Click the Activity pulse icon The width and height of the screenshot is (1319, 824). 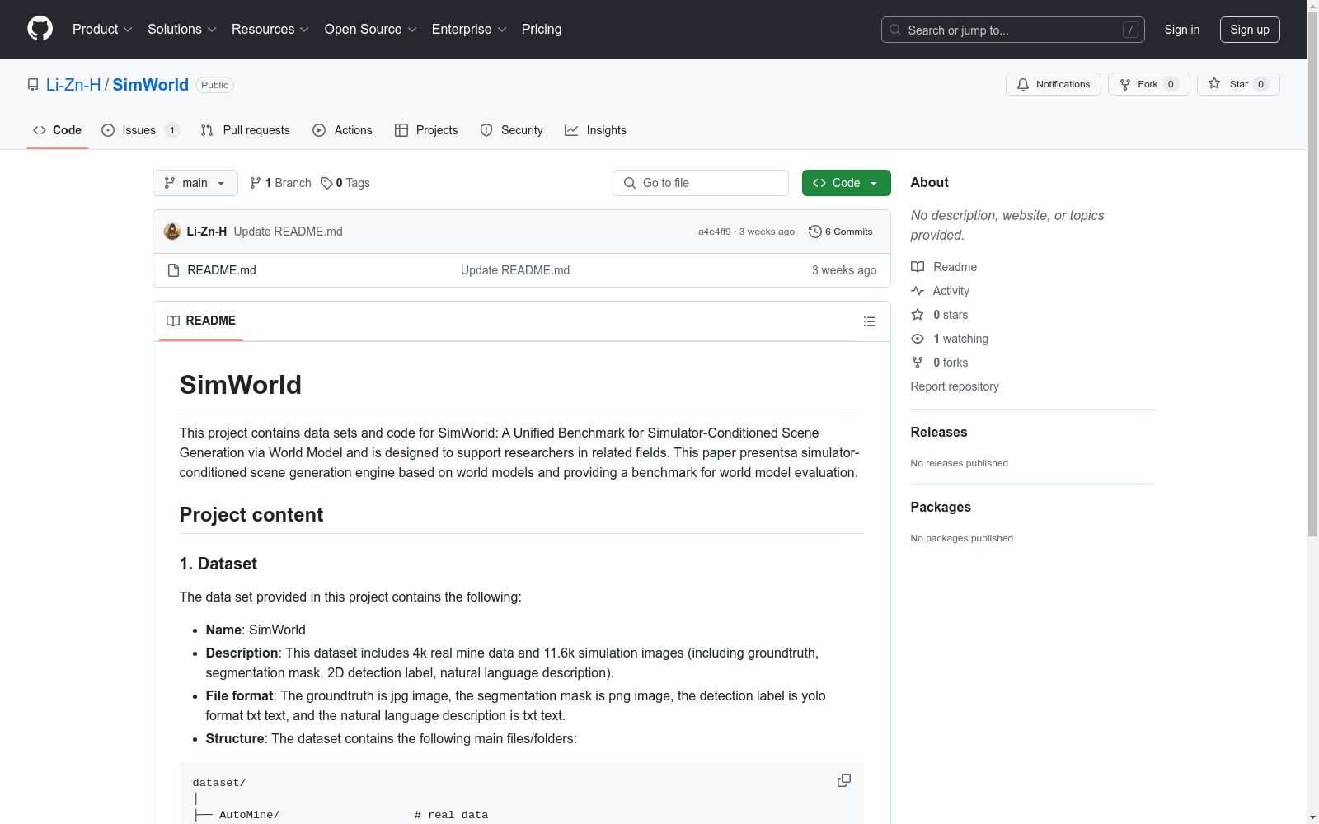[x=918, y=291]
